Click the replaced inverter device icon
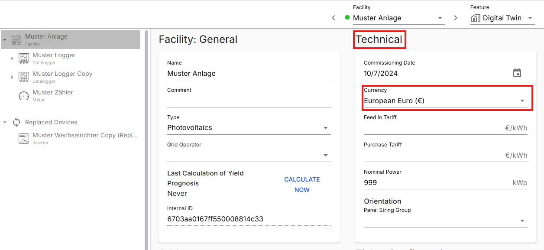This screenshot has width=544, height=250. tap(24, 139)
